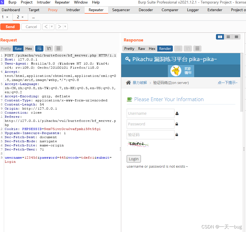Switch to the Extender tab
The width and height of the screenshot is (246, 232).
pos(215,10)
